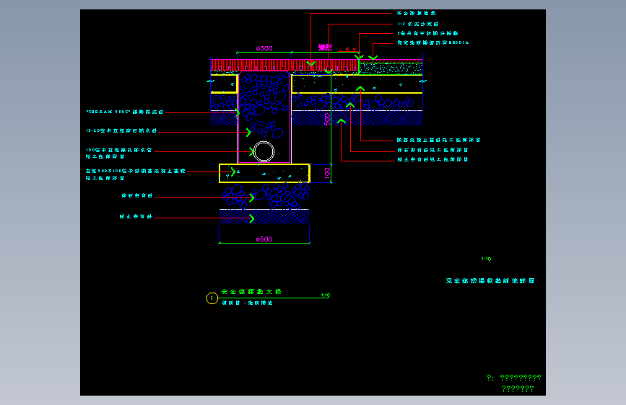Viewport: 626px width, 405px height.
Task: Click the 1:3 mortar annotation label
Action: point(418,24)
